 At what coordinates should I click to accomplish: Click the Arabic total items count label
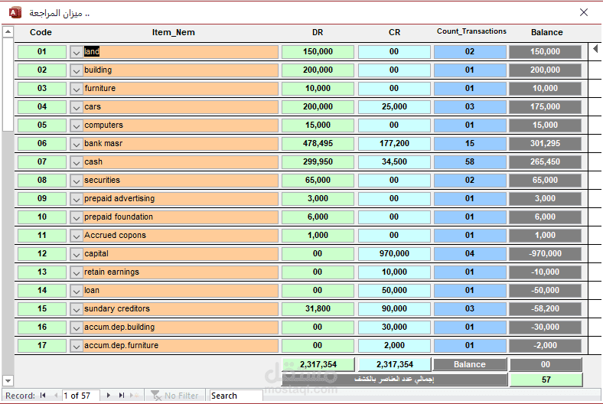click(x=394, y=380)
